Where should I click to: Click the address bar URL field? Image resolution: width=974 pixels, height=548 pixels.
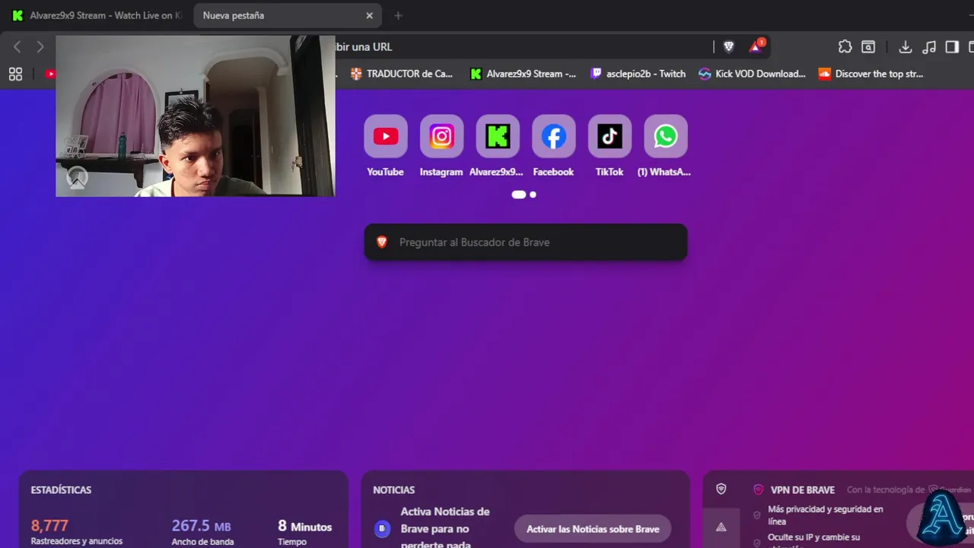[521, 46]
